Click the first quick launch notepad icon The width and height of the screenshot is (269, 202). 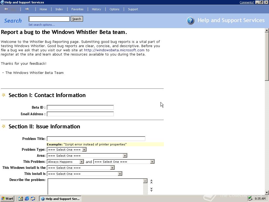[21, 199]
